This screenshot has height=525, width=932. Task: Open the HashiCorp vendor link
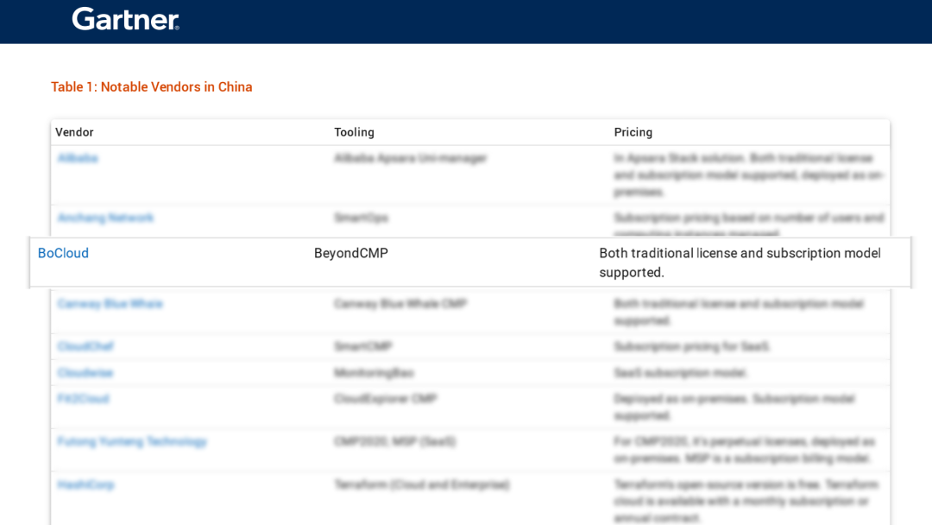point(85,484)
